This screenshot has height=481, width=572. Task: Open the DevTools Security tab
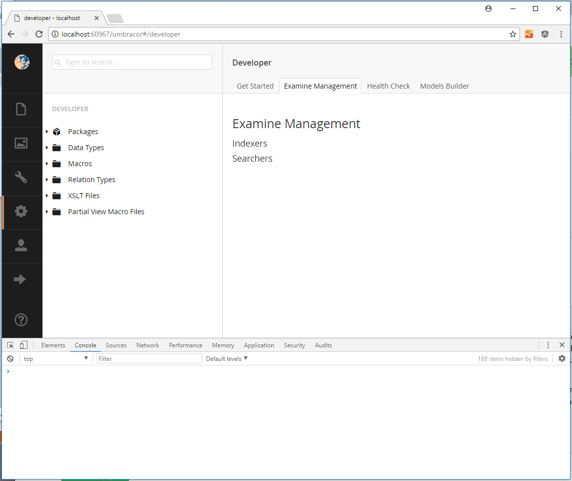point(294,345)
